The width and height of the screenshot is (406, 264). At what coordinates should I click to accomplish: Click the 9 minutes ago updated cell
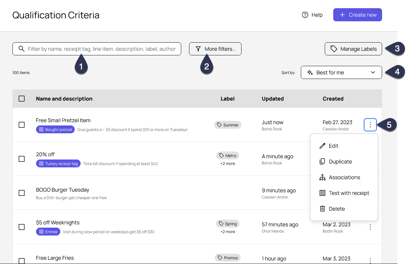coord(279,190)
